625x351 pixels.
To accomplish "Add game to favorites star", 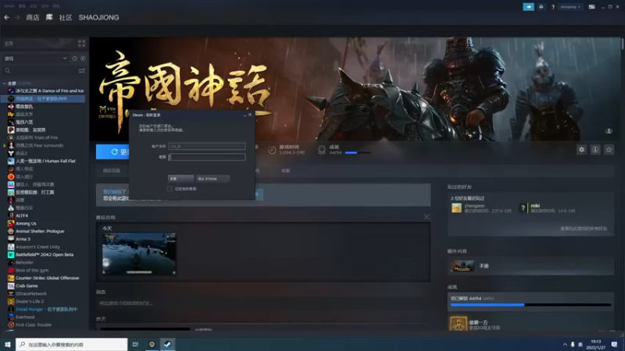I will [x=609, y=150].
